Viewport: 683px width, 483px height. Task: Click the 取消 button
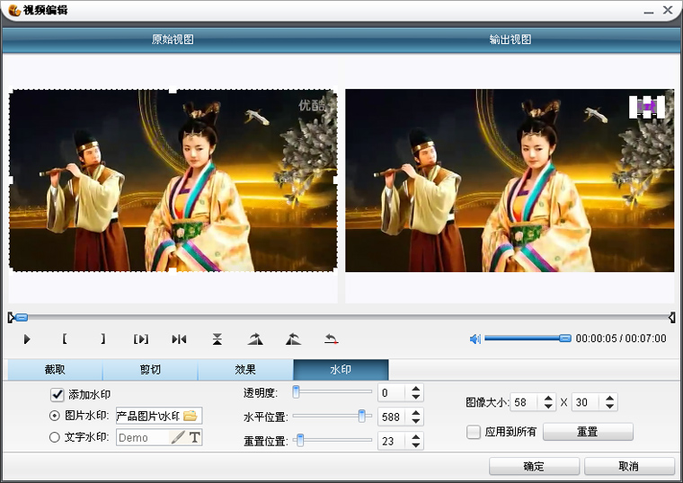(x=629, y=466)
